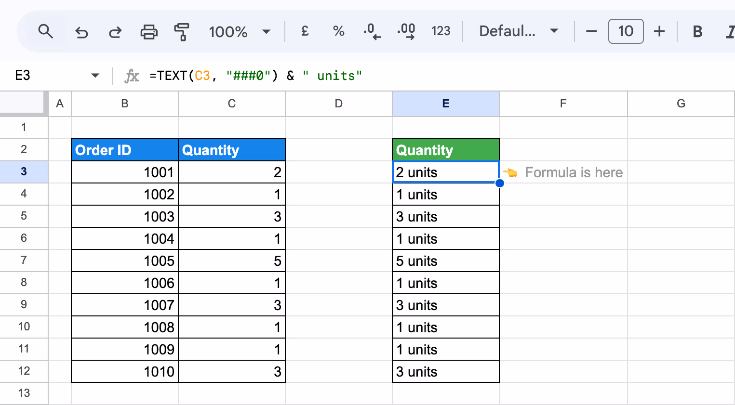The height and width of the screenshot is (405, 735).
Task: Select the cell containing 1004
Action: tap(125, 238)
